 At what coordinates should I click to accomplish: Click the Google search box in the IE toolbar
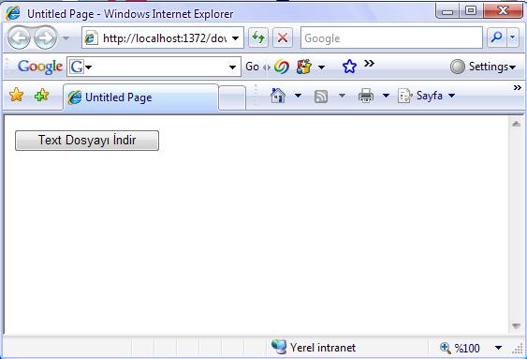coord(391,38)
